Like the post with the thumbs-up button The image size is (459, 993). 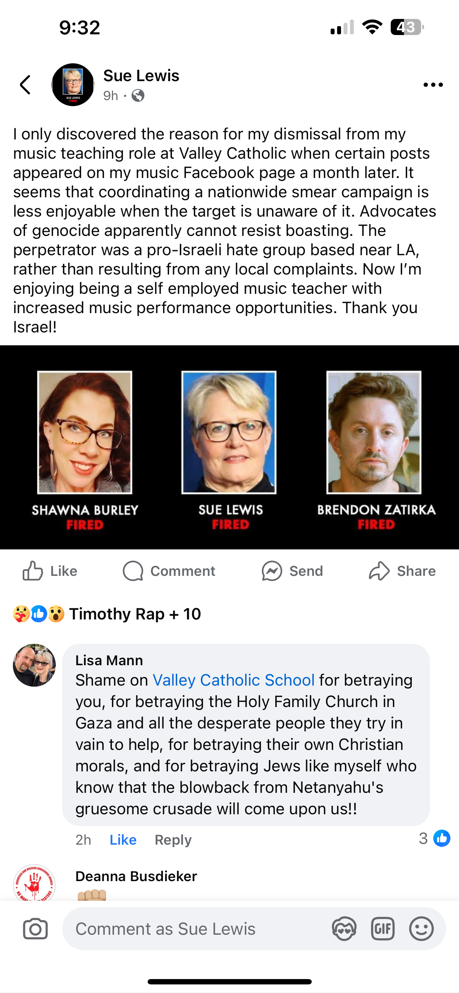(x=50, y=571)
